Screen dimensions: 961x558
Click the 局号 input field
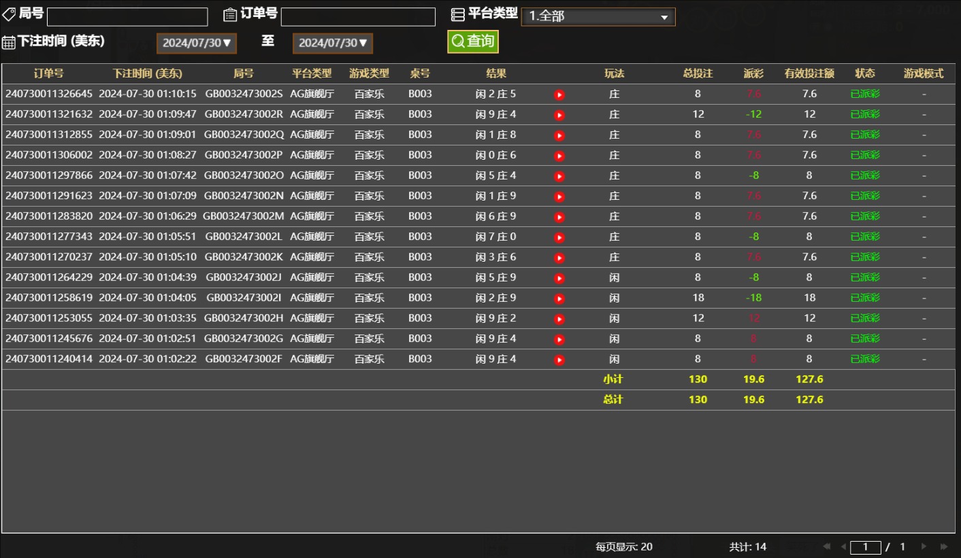127,17
